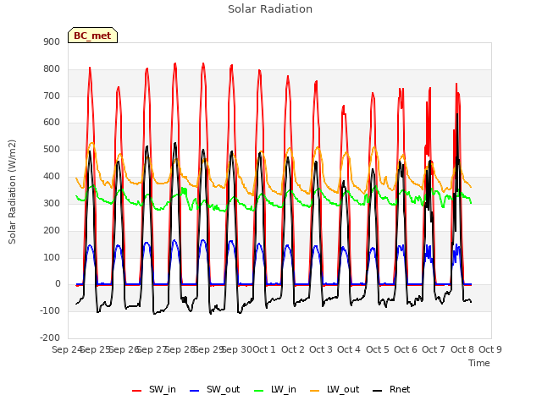
Task: Click the red SW_in legend color marker
Action: coord(137,391)
